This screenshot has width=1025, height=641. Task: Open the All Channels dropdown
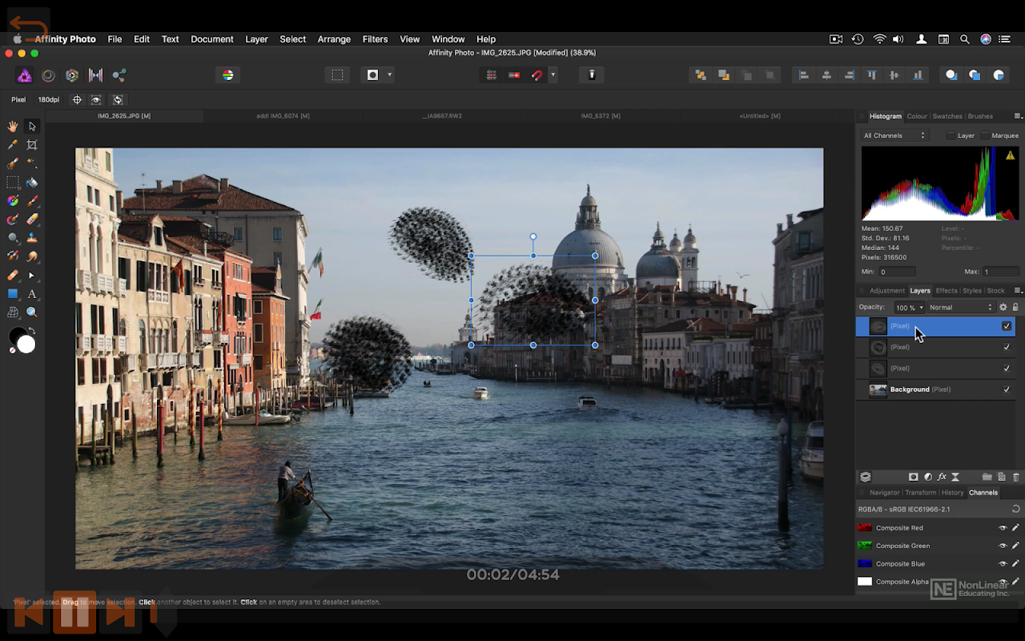894,135
